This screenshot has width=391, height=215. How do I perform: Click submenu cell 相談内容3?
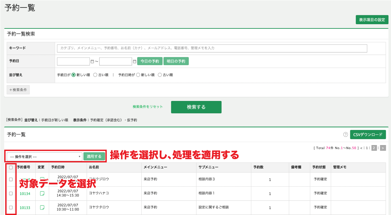[x=207, y=179]
